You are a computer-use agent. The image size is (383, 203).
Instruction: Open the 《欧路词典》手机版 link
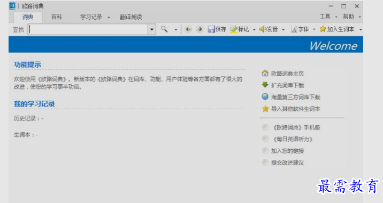point(296,127)
